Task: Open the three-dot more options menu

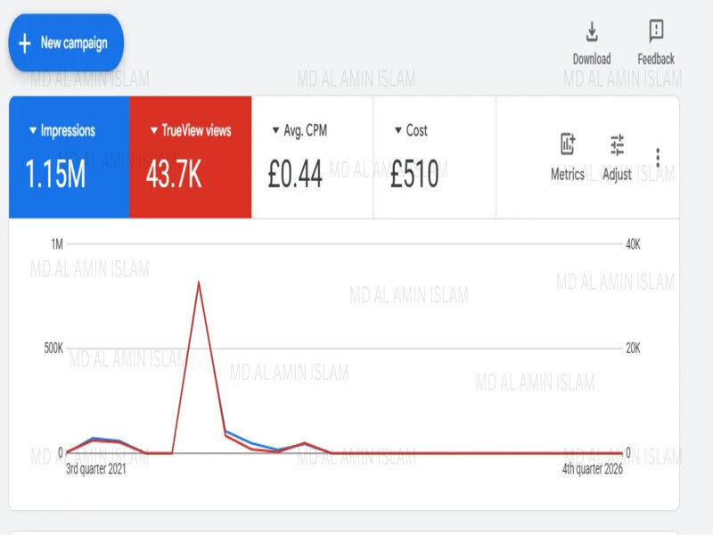Action: (658, 158)
